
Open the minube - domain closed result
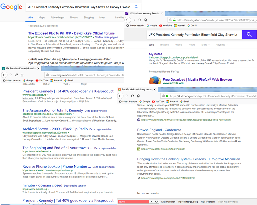(42, 185)
